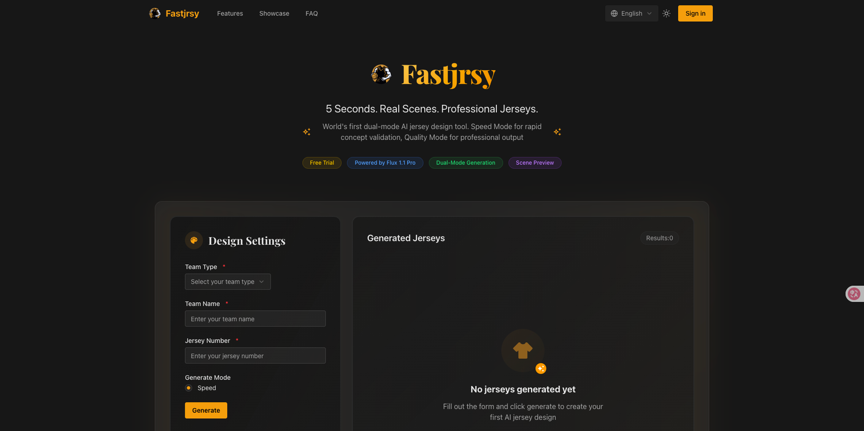Click the Powered by Flux 1.1 Pro tag
Viewport: 864px width, 431px height.
pos(385,163)
